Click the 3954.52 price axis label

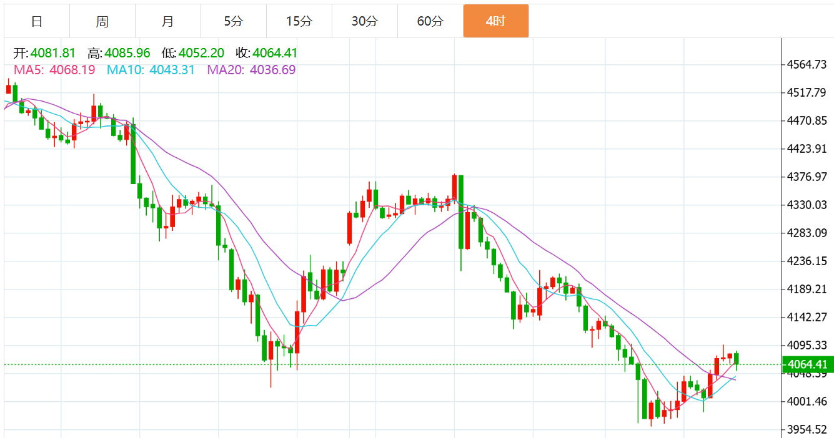tap(807, 430)
